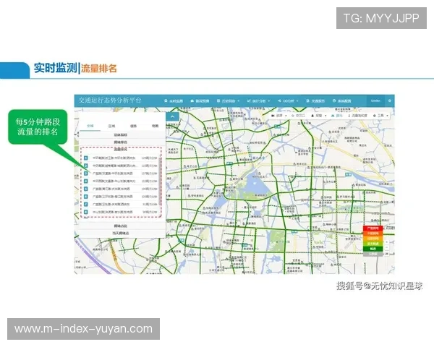The height and width of the screenshot is (347, 434).
Task: Select the first-ranked road segment name
Action: pyautogui.click(x=114, y=158)
